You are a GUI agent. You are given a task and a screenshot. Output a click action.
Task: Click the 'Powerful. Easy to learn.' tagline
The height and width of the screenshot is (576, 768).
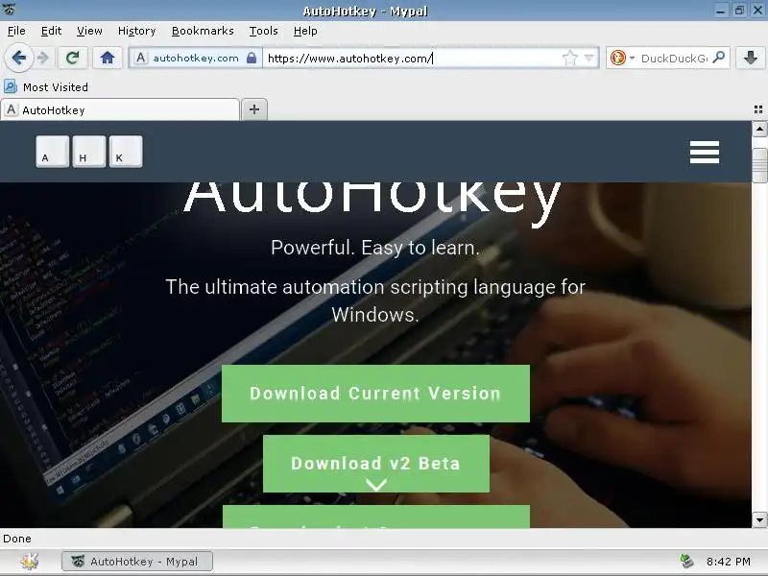pyautogui.click(x=375, y=248)
